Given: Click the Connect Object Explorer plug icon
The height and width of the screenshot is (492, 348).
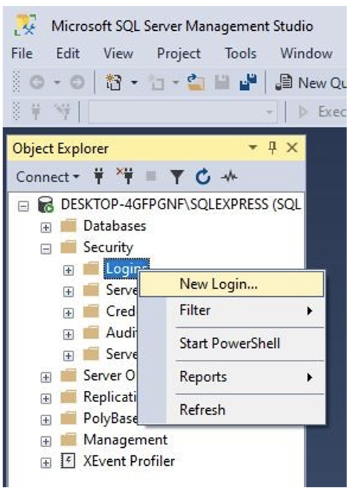Looking at the screenshot, I should (99, 177).
